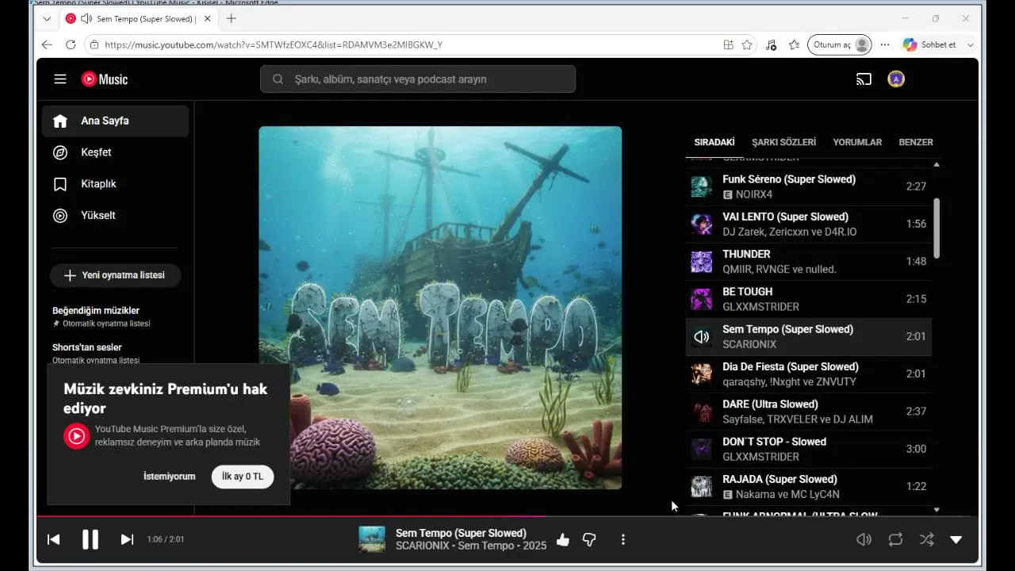Image resolution: width=1015 pixels, height=571 pixels.
Task: Select DON'T STOP - Slowed in the queue
Action: [x=808, y=449]
